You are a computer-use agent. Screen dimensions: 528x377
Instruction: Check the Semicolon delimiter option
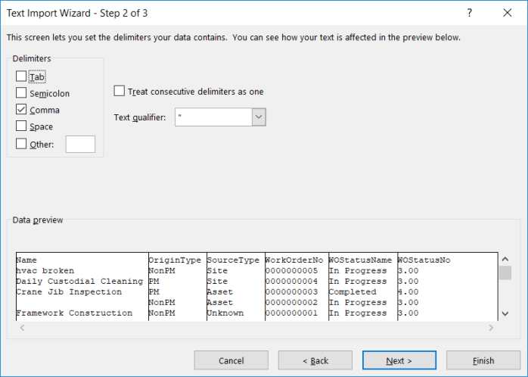[x=21, y=92]
